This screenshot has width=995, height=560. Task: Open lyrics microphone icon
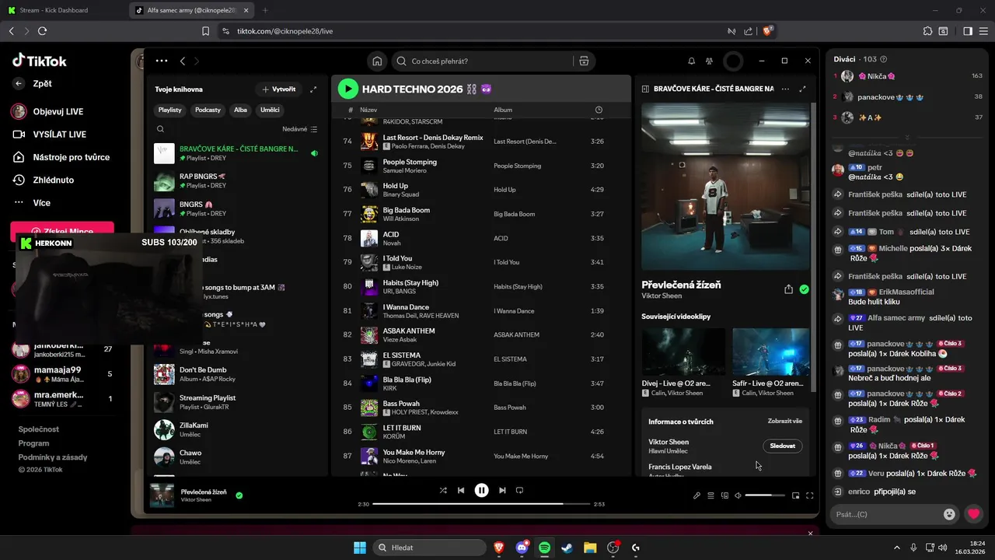click(696, 495)
